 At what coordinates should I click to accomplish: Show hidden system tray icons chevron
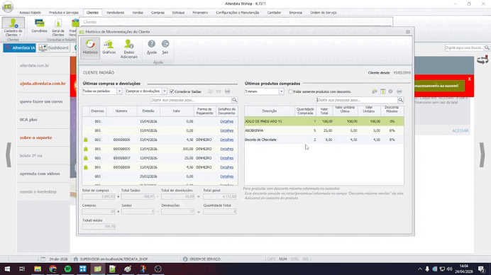click(419, 269)
